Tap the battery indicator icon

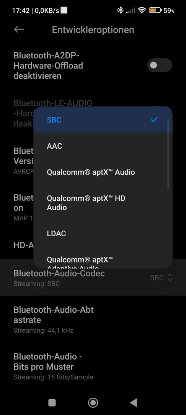155,11
